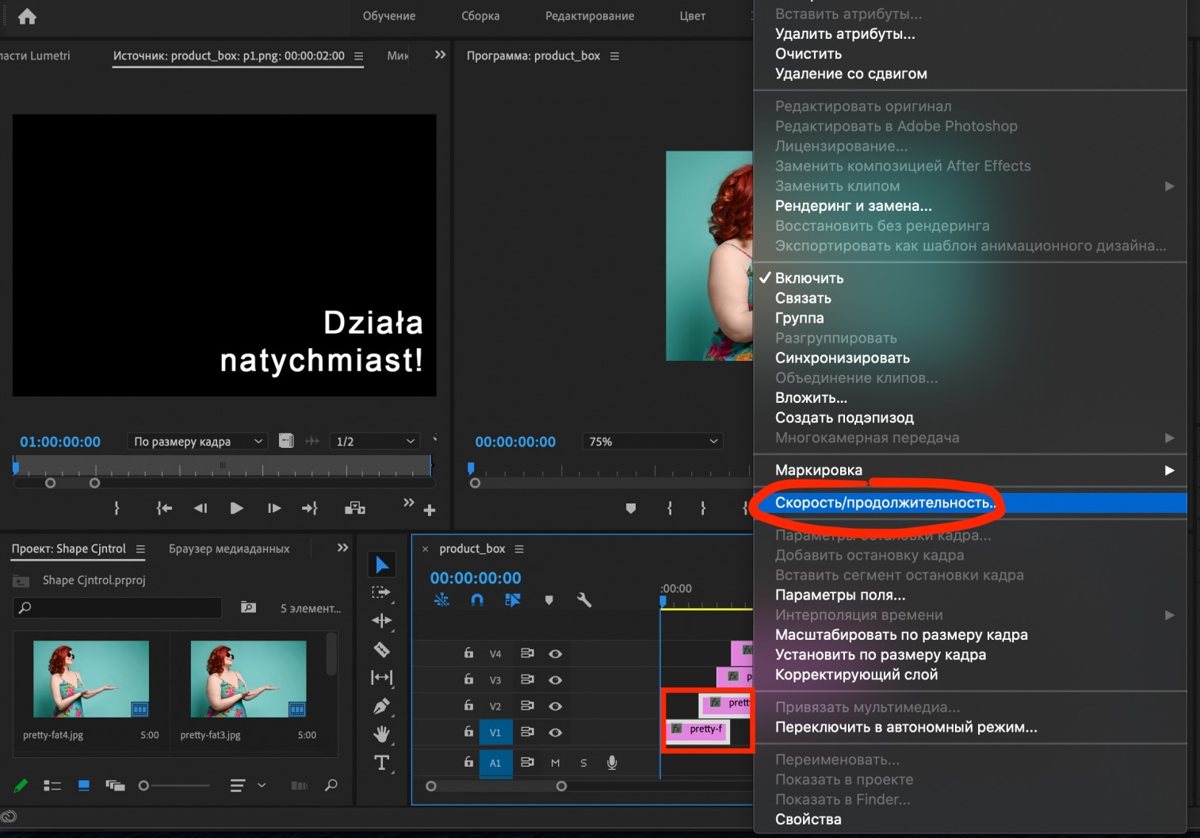The width and height of the screenshot is (1200, 838).
Task: Expand the Маркировка submenu
Action: (969, 470)
